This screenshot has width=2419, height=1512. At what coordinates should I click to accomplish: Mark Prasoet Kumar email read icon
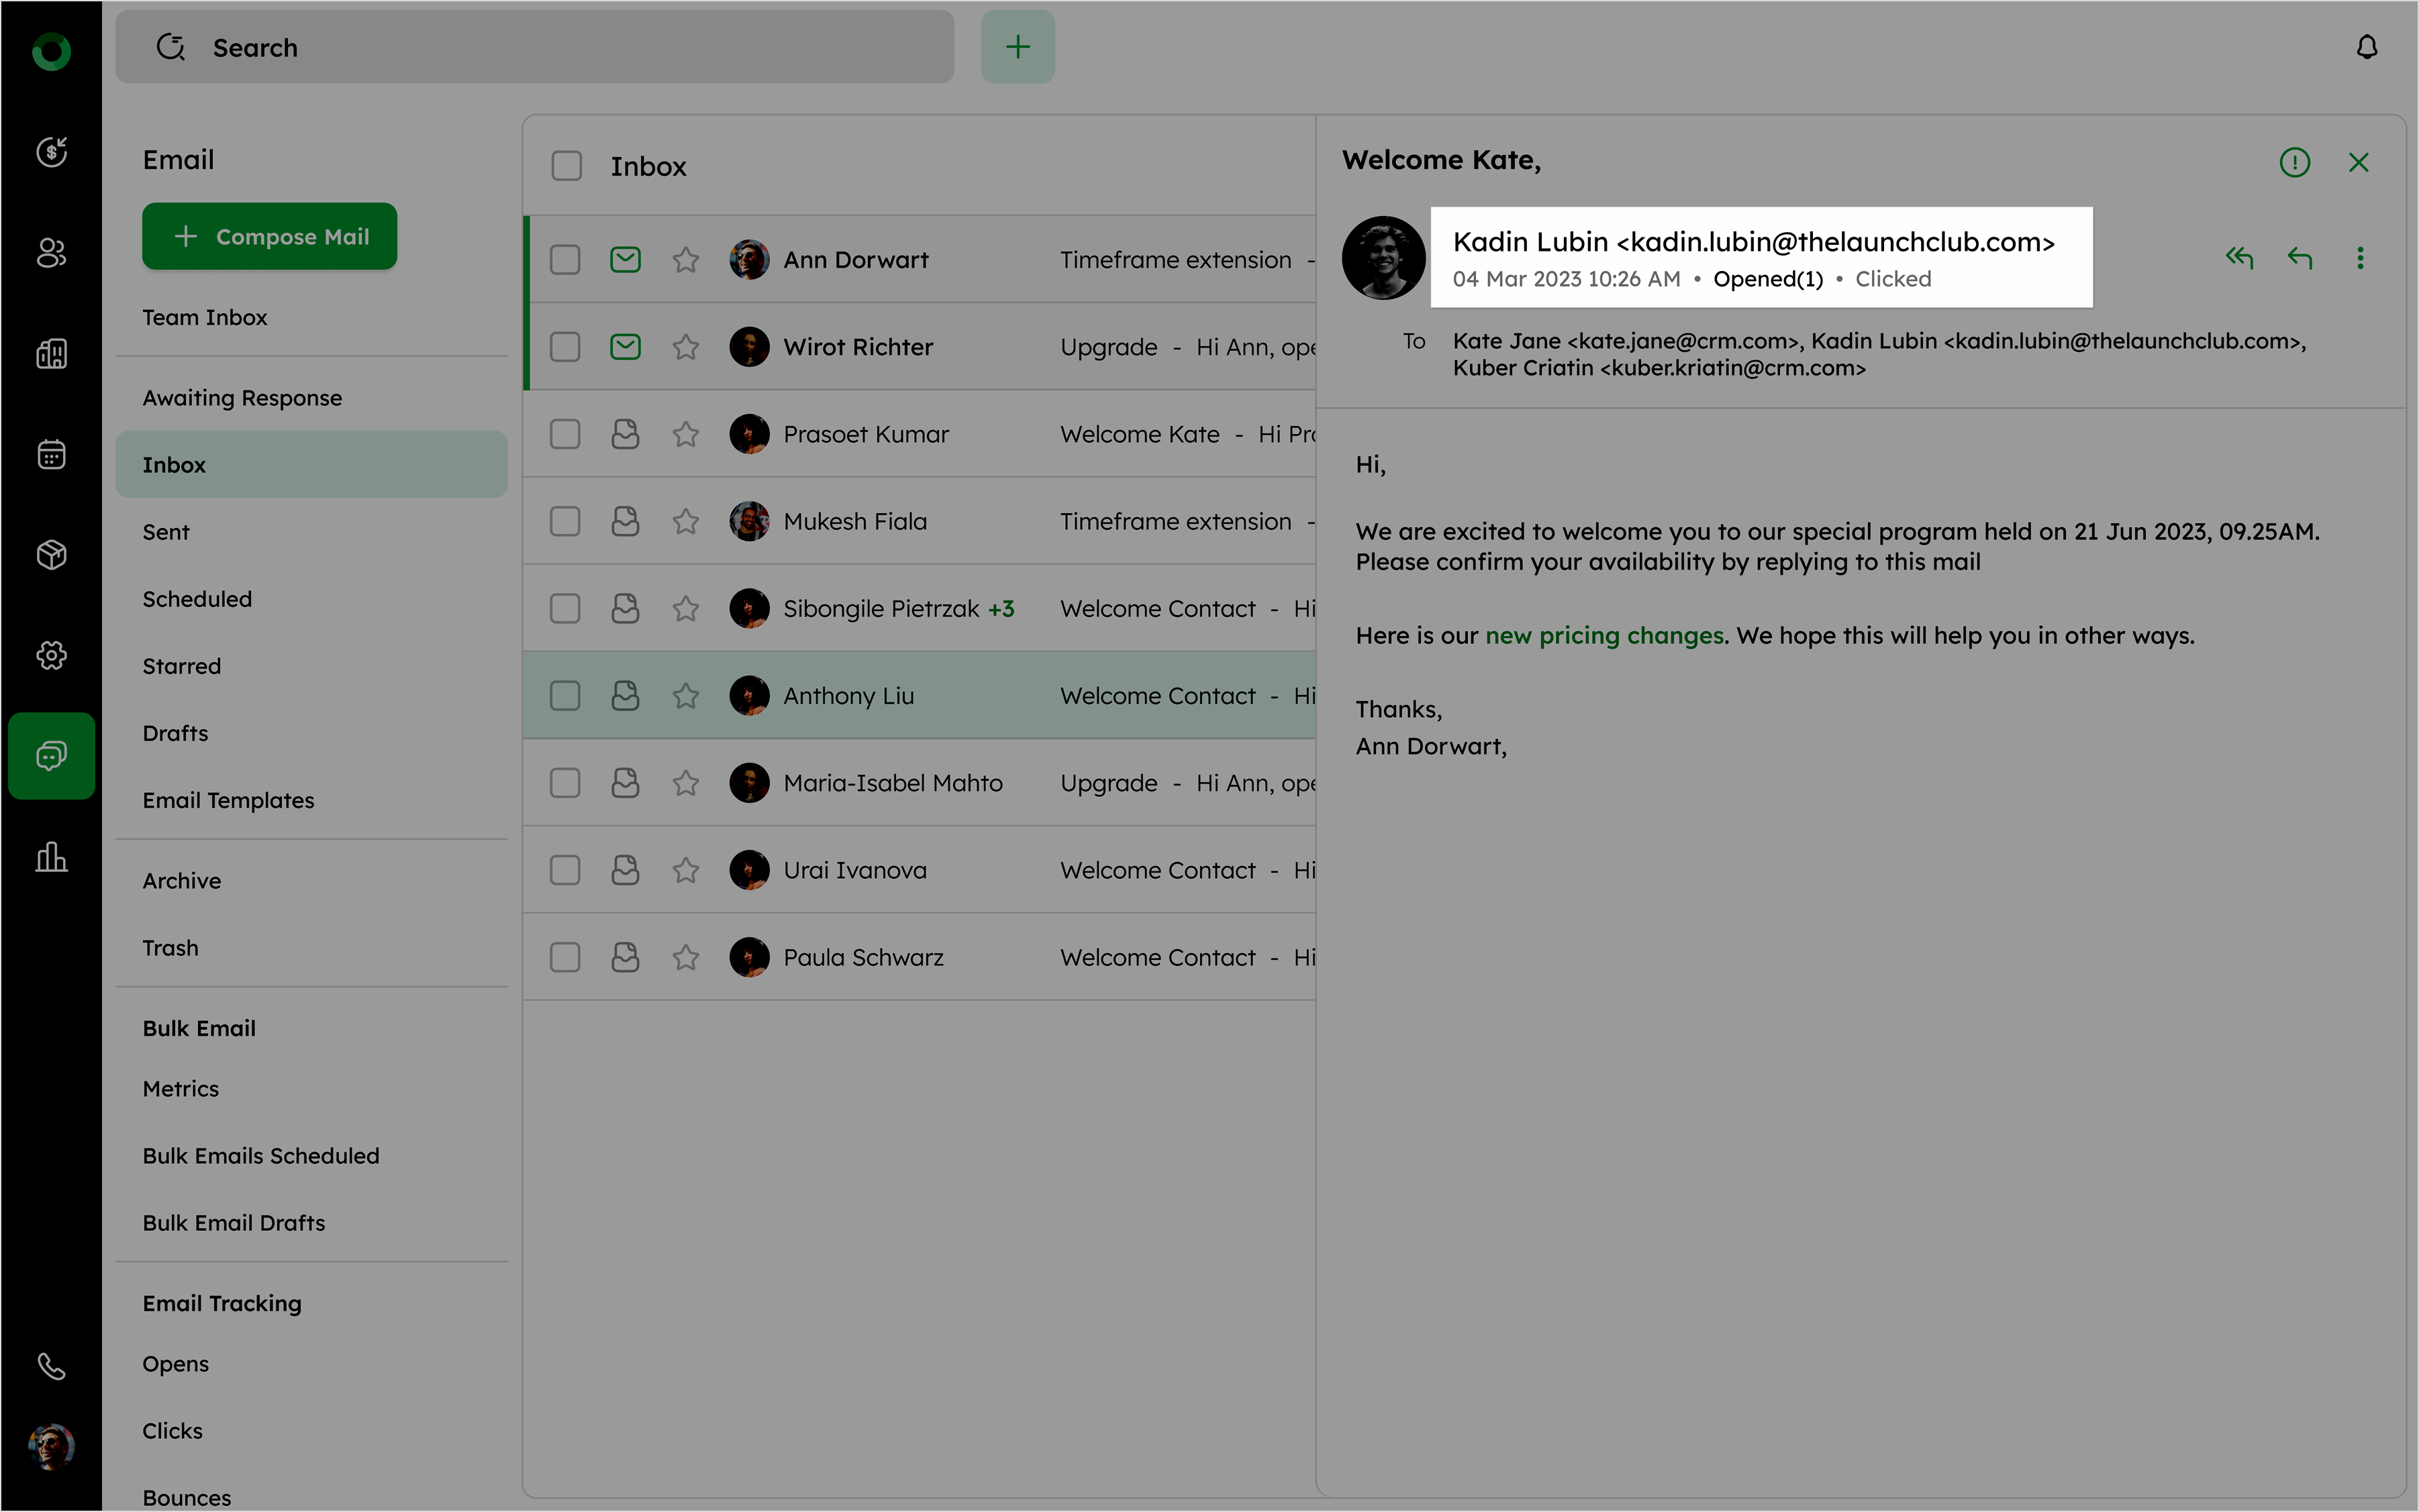click(626, 434)
